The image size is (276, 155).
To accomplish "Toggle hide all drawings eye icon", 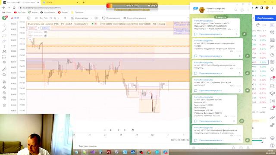I will tap(4, 98).
